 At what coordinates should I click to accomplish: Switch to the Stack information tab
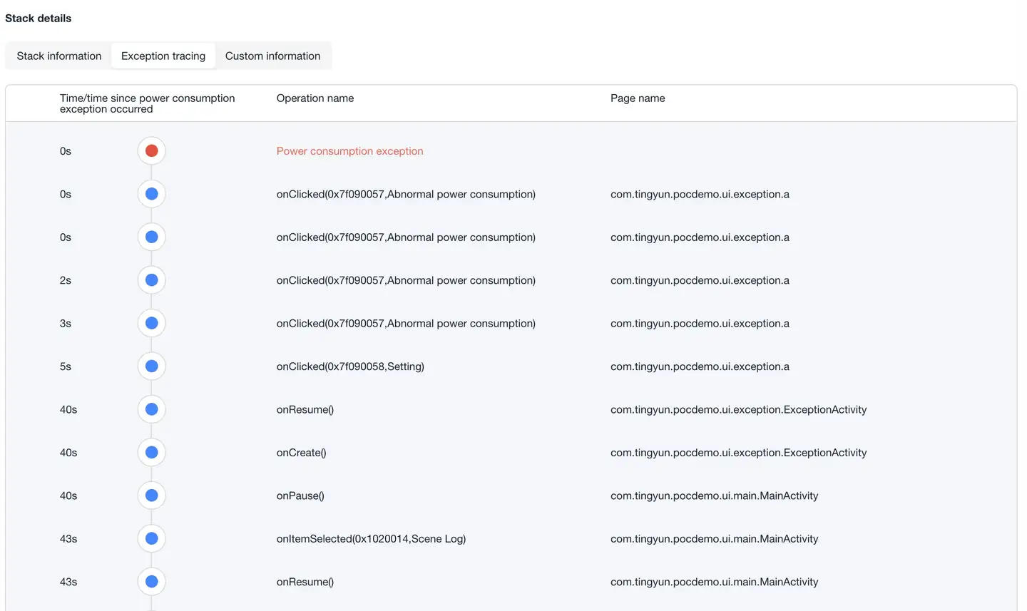coord(59,56)
